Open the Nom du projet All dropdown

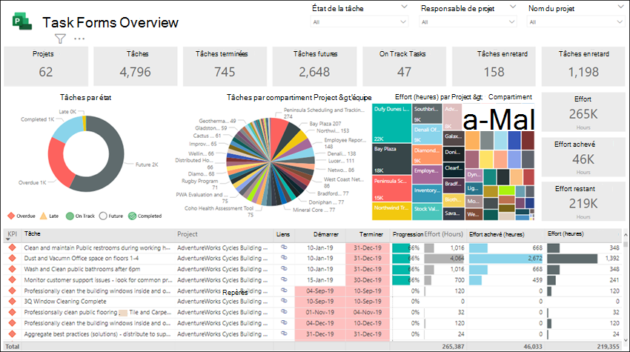[x=575, y=21]
